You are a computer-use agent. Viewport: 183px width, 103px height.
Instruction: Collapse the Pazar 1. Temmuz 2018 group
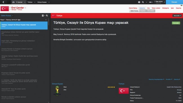[x=46, y=20]
